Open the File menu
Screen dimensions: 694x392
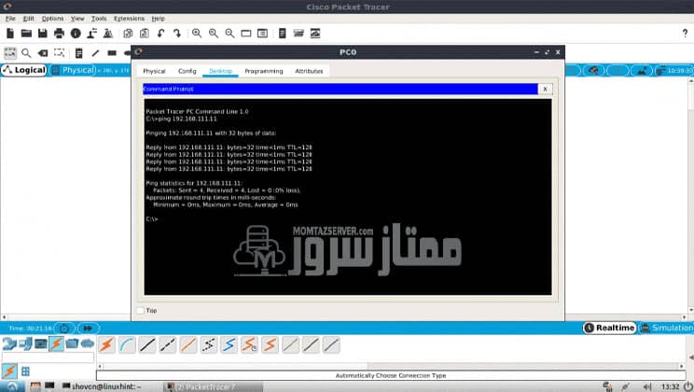[x=10, y=19]
